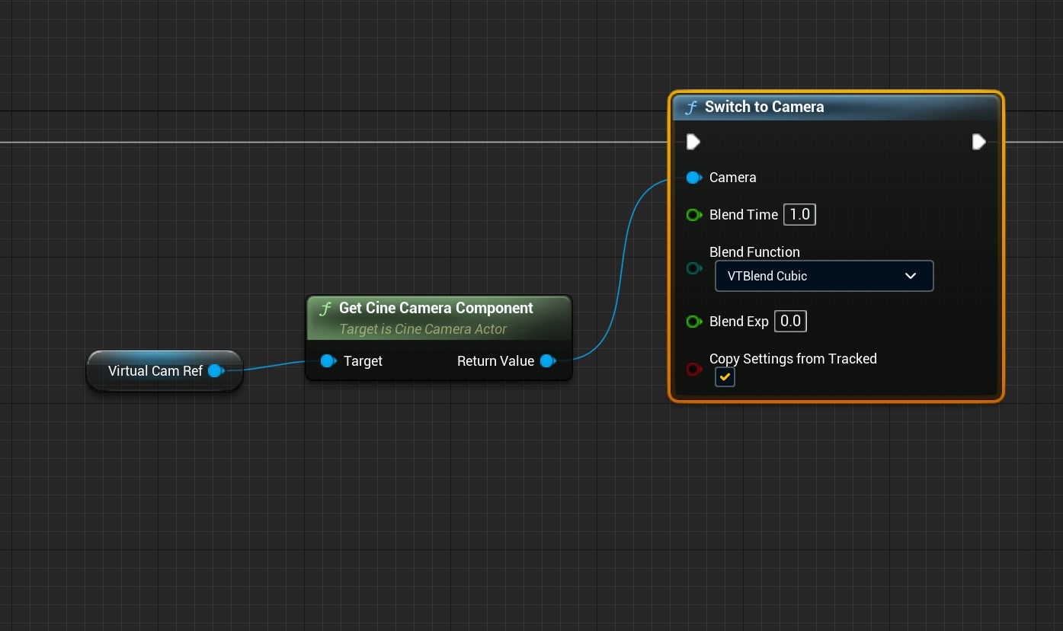
Task: Click the input execution pin on Switch to Camera
Action: click(x=693, y=142)
